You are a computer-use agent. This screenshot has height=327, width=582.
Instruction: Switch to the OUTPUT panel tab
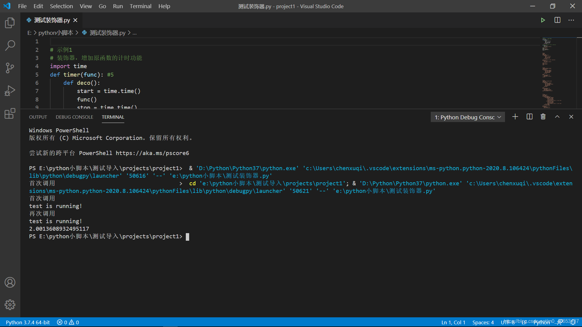tap(38, 117)
